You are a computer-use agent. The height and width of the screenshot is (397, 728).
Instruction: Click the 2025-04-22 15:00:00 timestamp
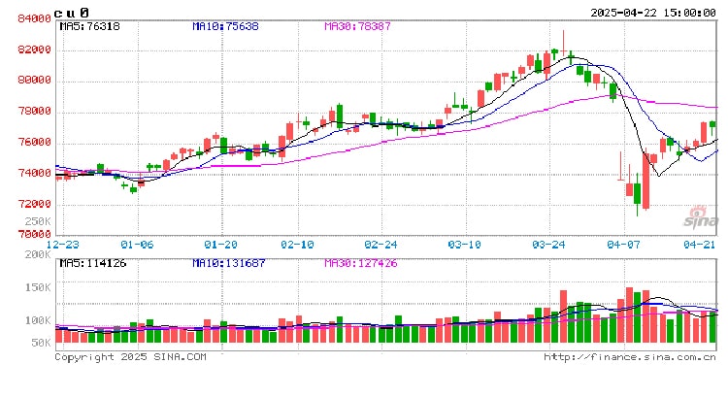652,12
